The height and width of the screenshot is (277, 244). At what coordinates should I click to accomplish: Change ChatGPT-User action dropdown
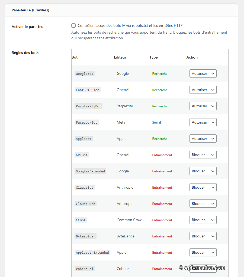pyautogui.click(x=203, y=90)
